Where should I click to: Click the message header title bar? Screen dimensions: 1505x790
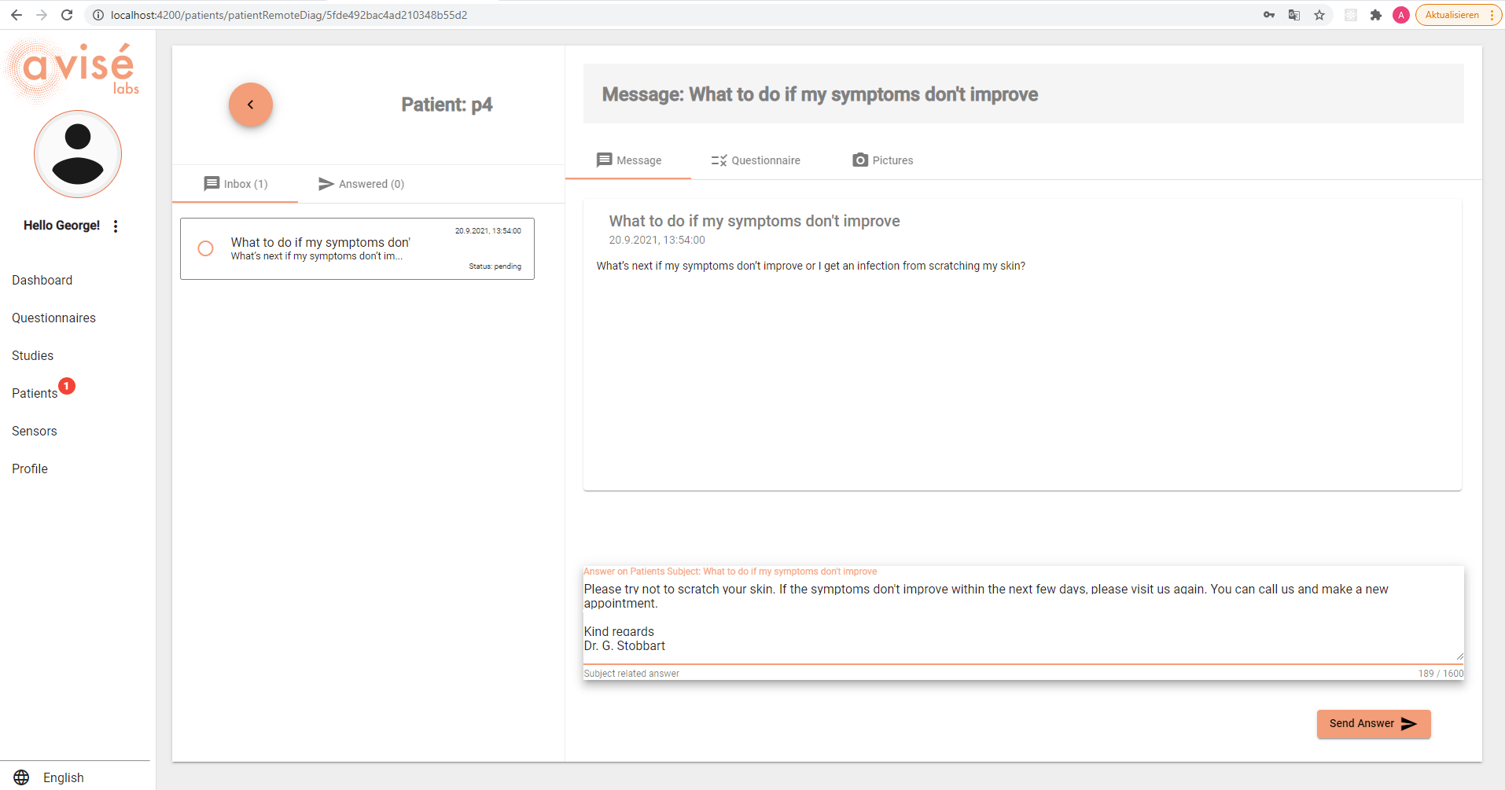pos(1023,94)
